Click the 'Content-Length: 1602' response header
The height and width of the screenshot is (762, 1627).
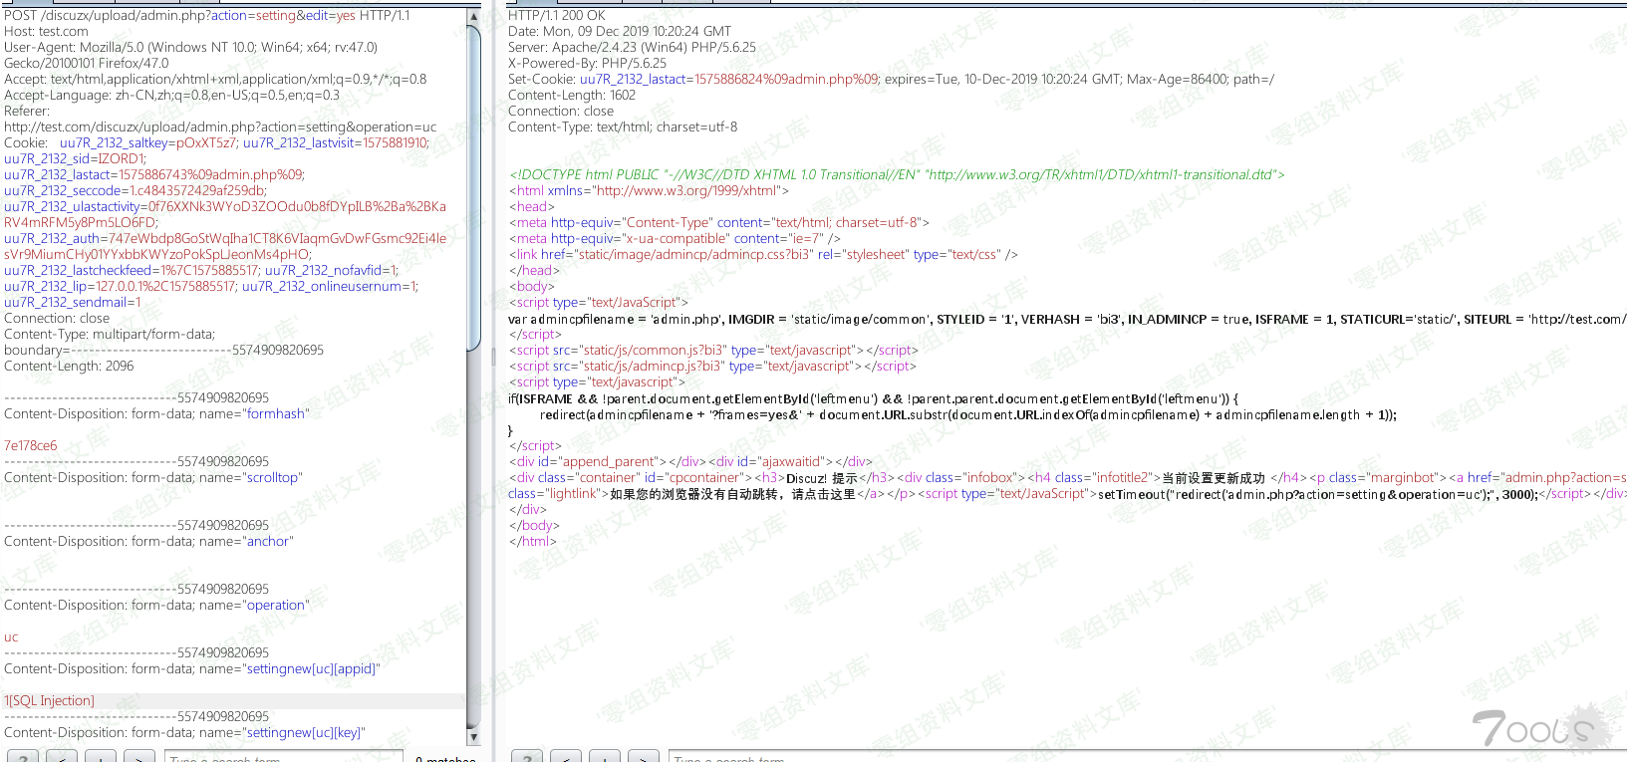pos(572,95)
